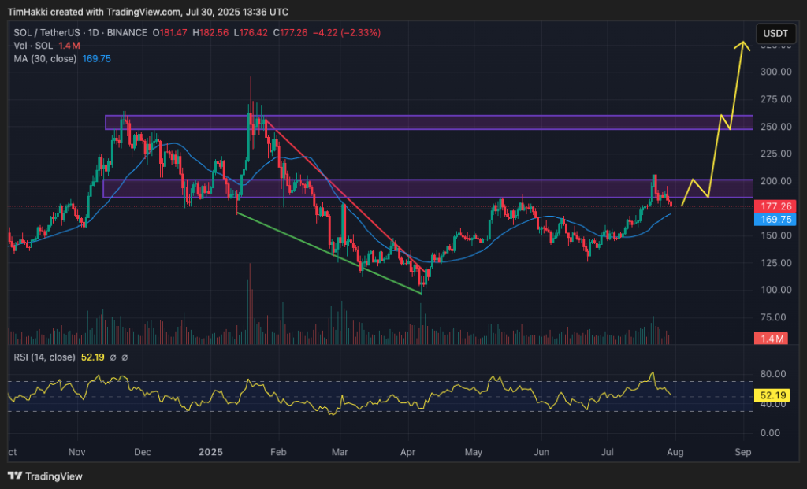
Task: Open the 1D timeframe selector
Action: pos(91,33)
